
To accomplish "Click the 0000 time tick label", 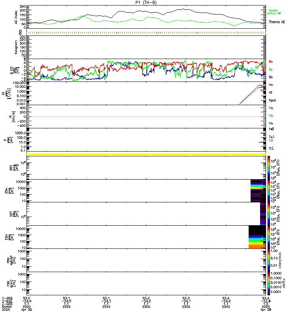I will [x=266, y=307].
